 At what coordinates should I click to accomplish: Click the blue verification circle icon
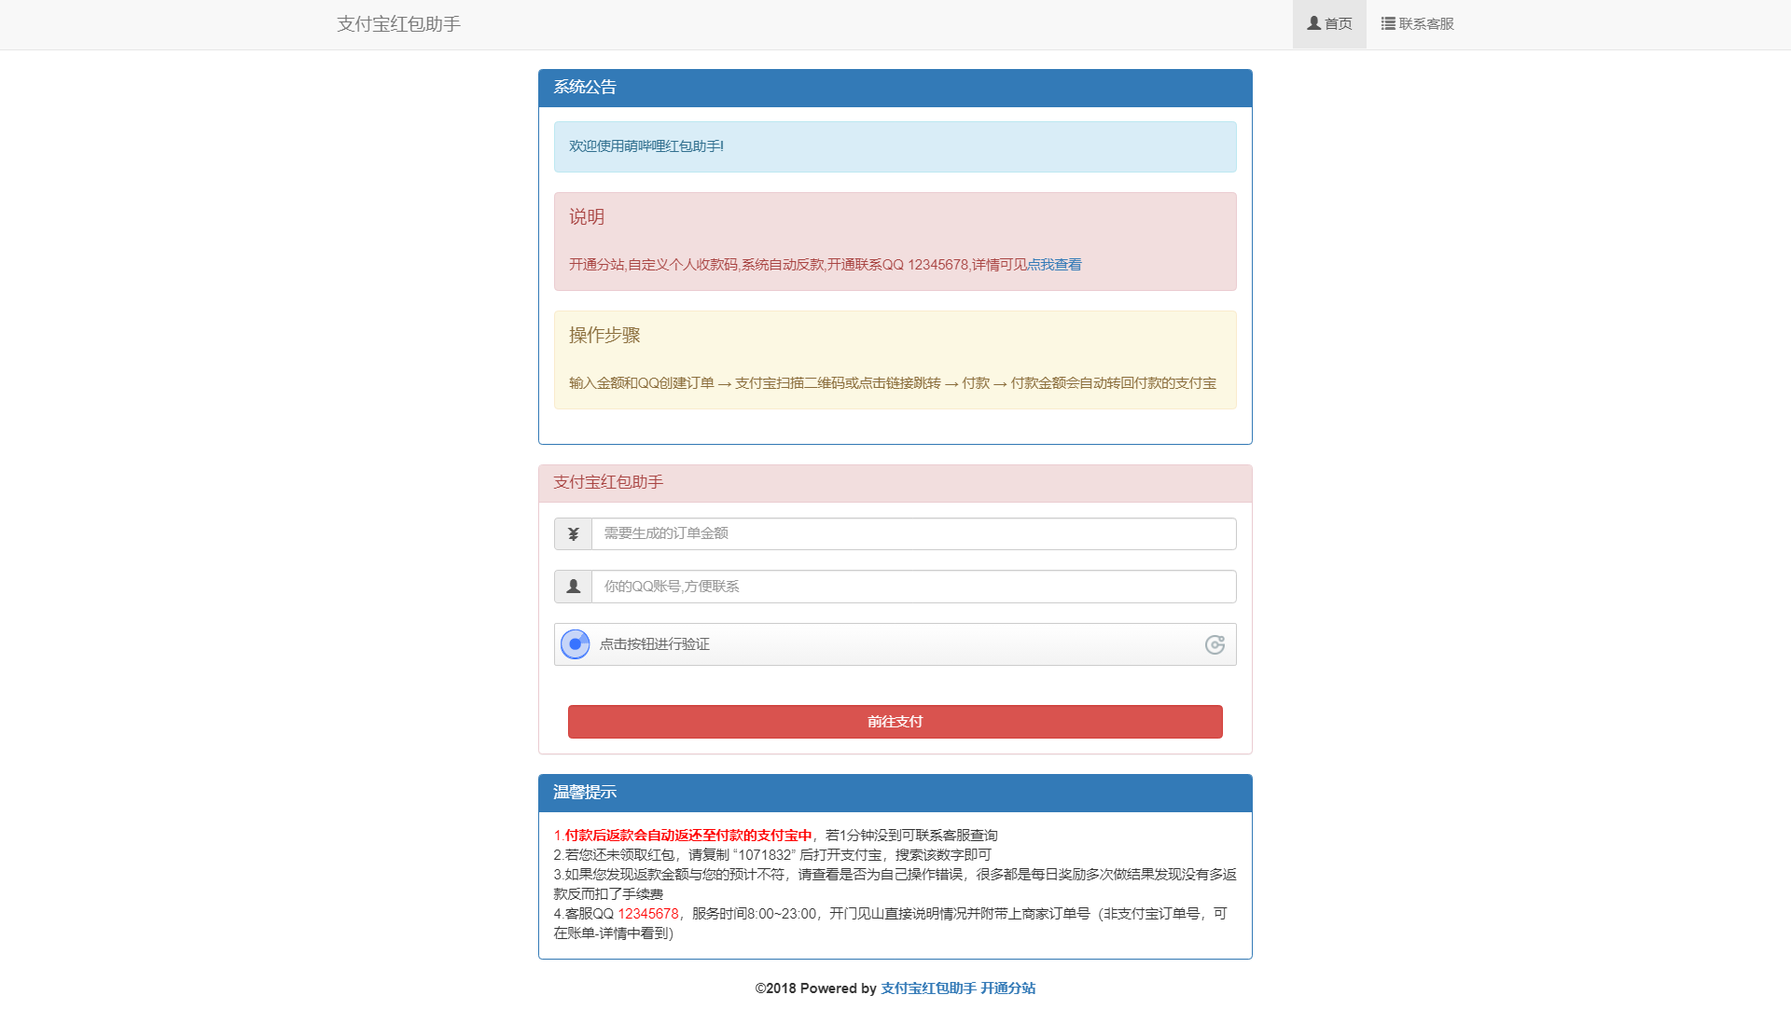coord(575,644)
